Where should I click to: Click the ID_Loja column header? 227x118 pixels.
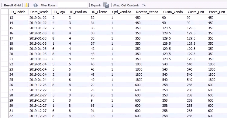[x=59, y=12]
